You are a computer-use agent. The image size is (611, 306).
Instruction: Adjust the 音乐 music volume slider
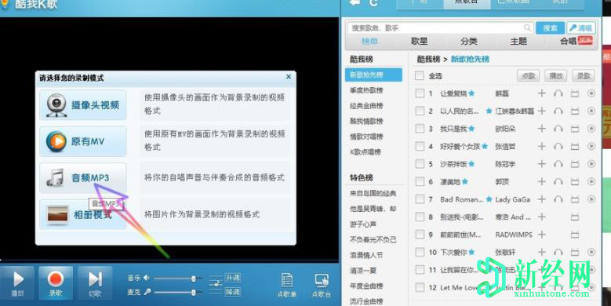tap(178, 279)
